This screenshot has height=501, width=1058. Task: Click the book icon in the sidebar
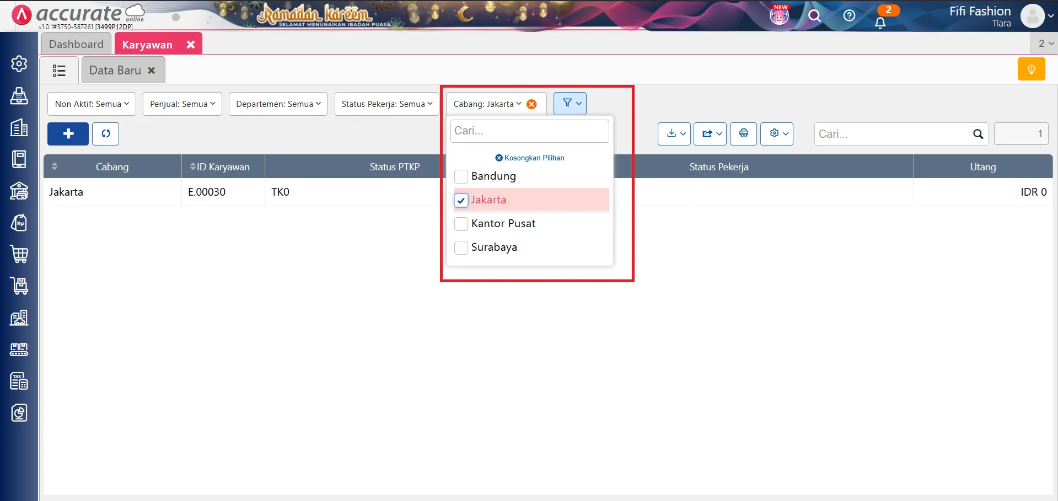tap(19, 159)
